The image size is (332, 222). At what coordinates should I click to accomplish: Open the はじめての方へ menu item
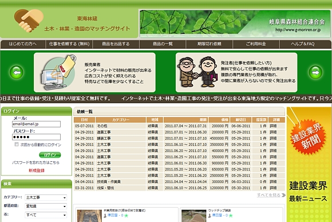pyautogui.click(x=23, y=44)
